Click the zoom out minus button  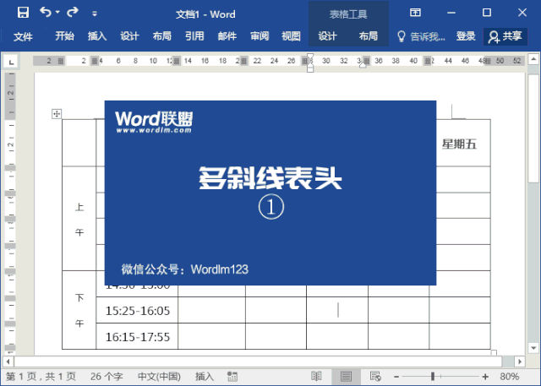coord(396,377)
